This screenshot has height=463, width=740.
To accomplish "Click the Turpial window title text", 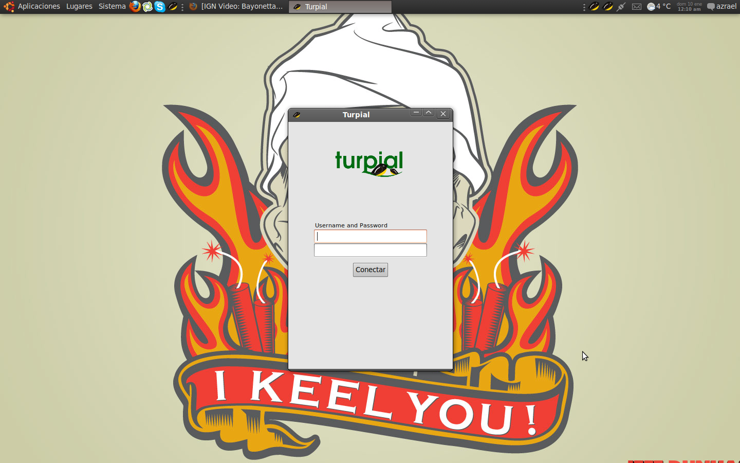I will 356,115.
